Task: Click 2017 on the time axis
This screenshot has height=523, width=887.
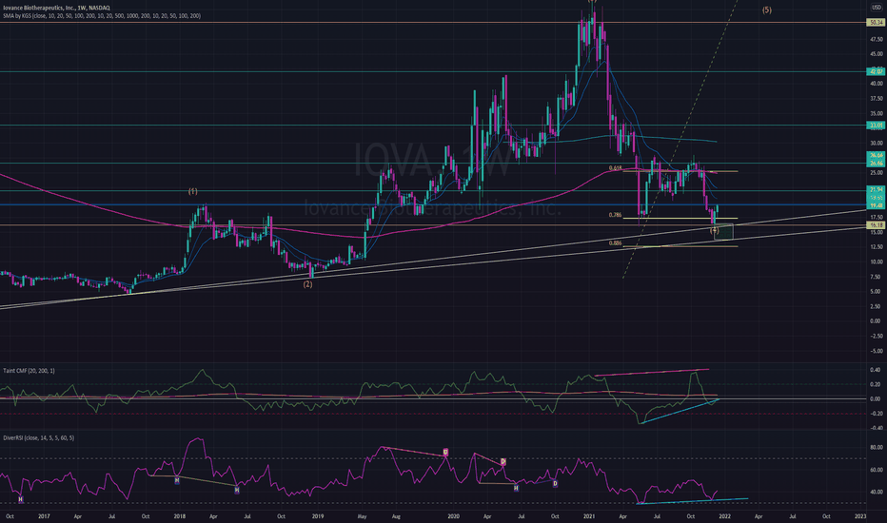Action: (44, 516)
